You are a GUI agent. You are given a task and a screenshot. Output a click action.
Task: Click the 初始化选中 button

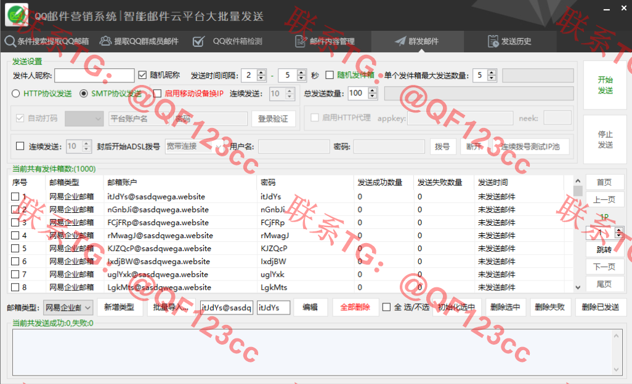(456, 307)
